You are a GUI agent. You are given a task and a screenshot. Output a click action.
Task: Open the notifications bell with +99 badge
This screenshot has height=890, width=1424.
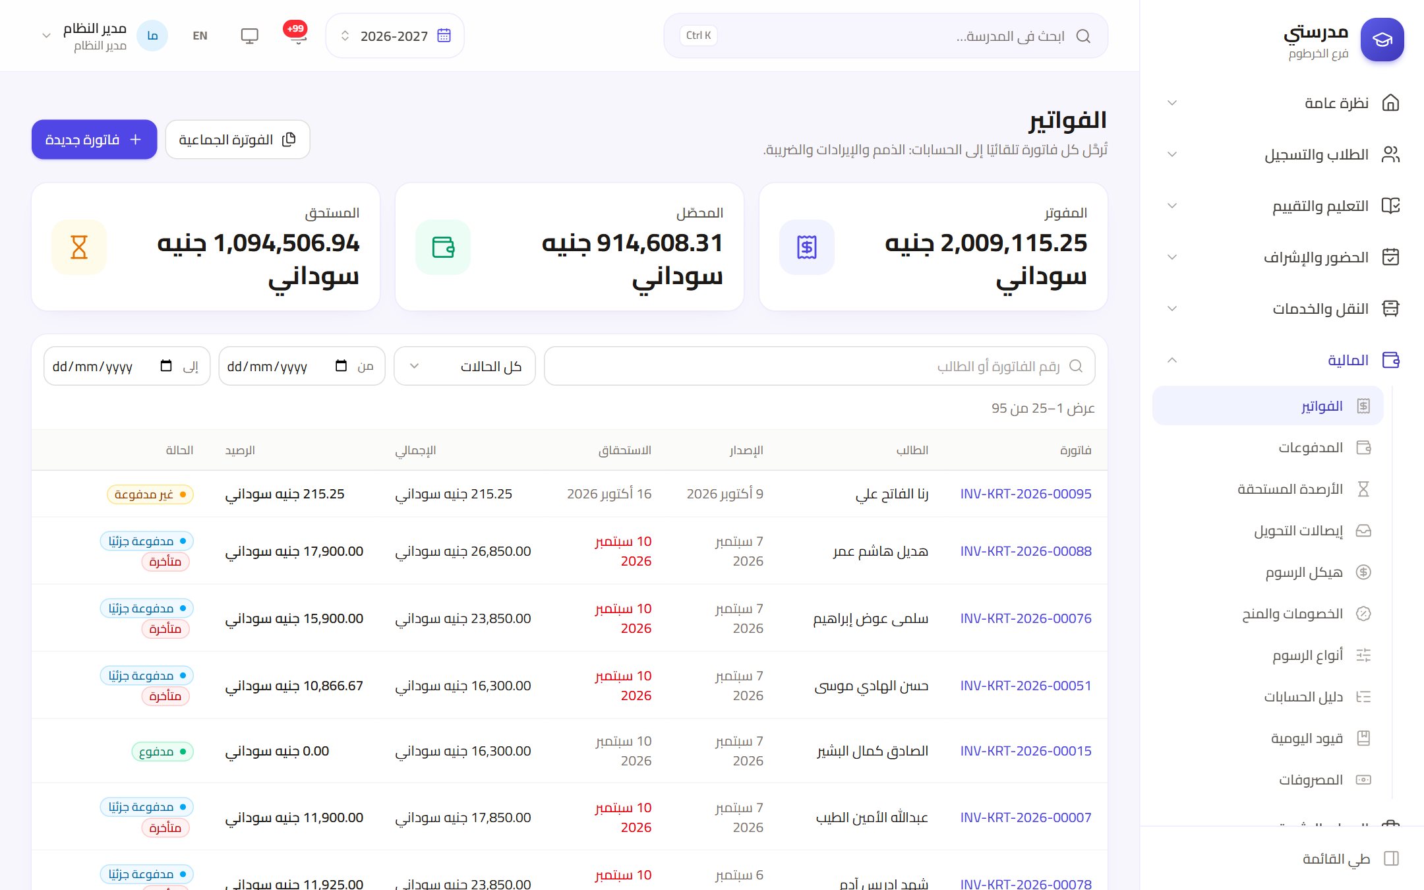297,36
